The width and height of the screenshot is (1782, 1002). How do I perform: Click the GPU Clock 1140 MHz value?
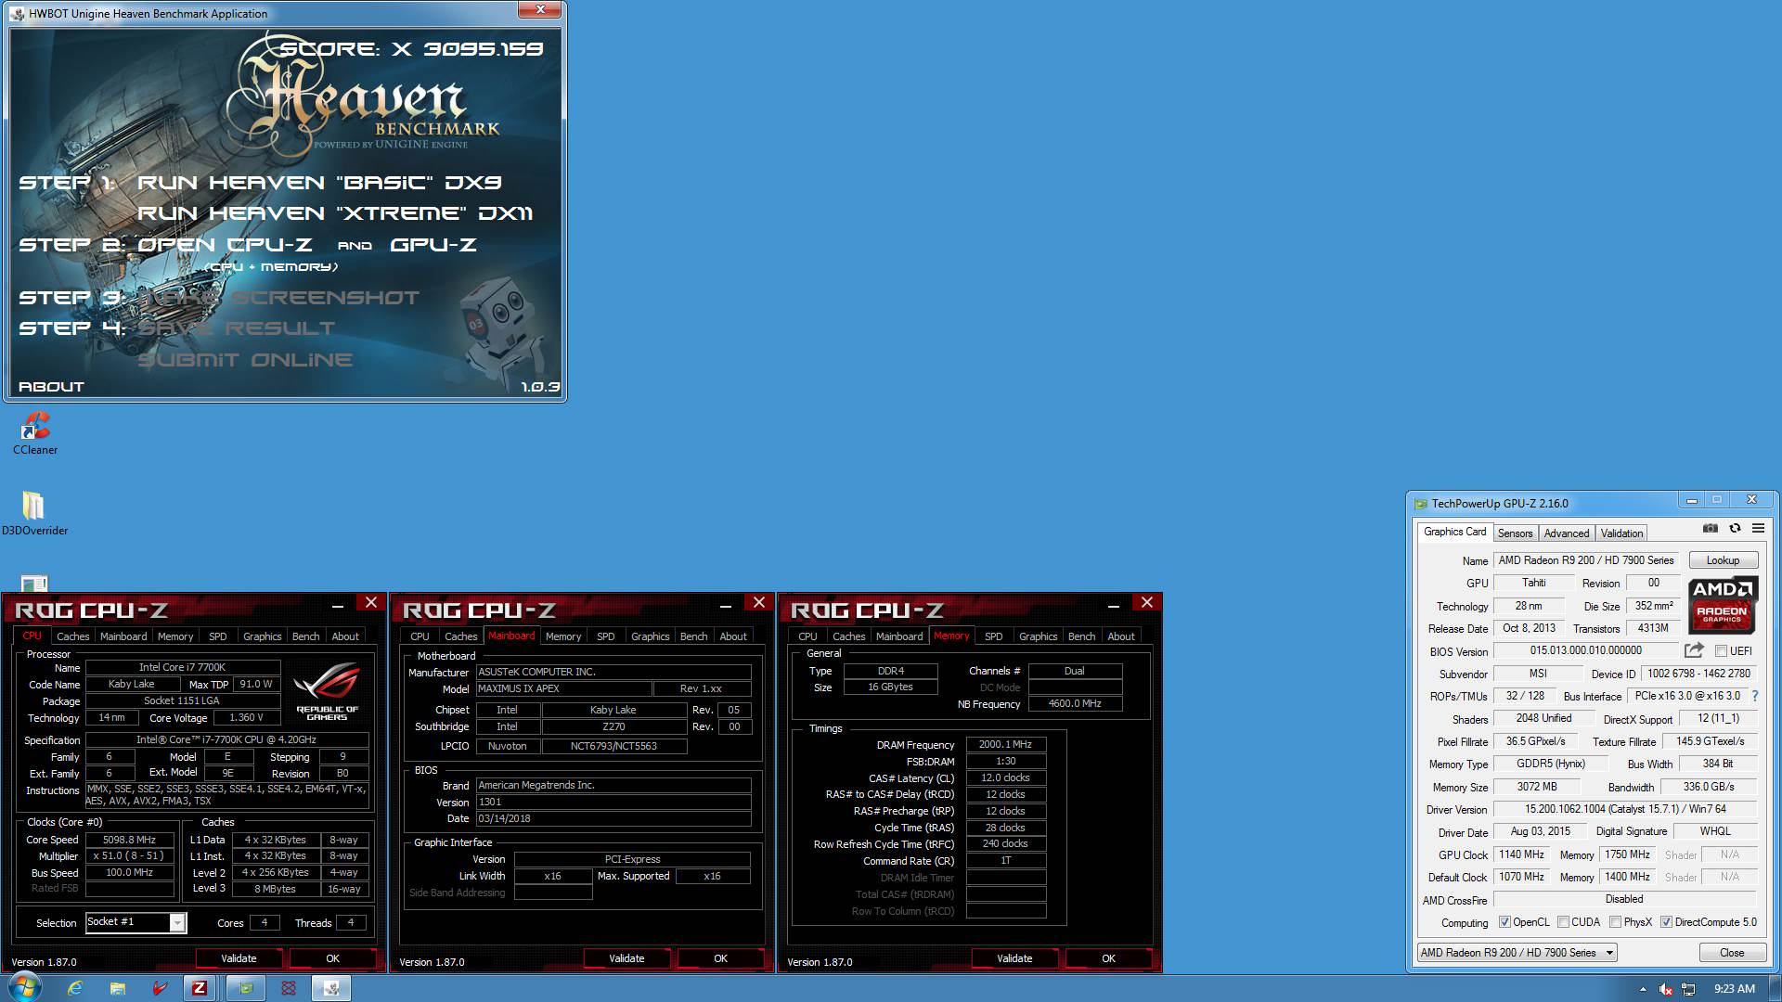pos(1521,854)
